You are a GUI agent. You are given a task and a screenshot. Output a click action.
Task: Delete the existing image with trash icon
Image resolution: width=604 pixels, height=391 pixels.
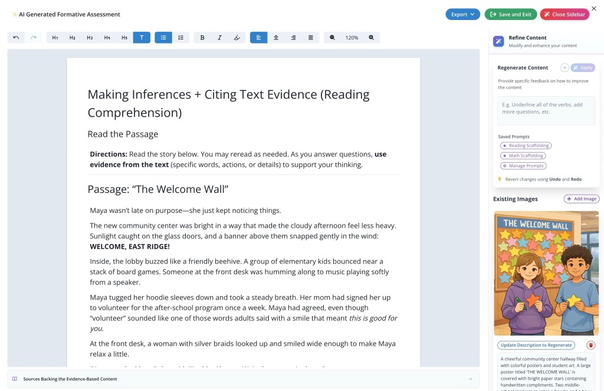click(591, 345)
